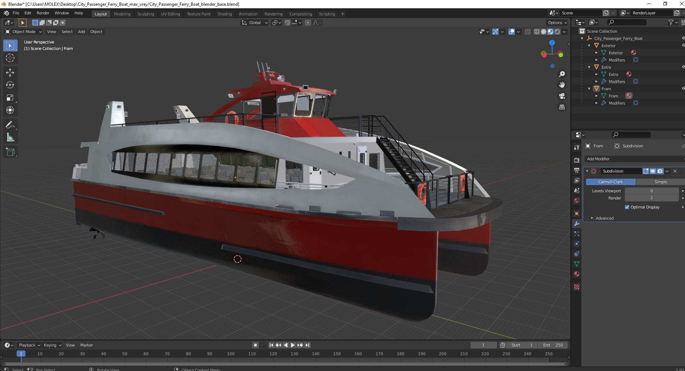Hide City_Passenger_Ferry_Boat with its eye icon
Screen dimensions: 685x371
[x=683, y=38]
